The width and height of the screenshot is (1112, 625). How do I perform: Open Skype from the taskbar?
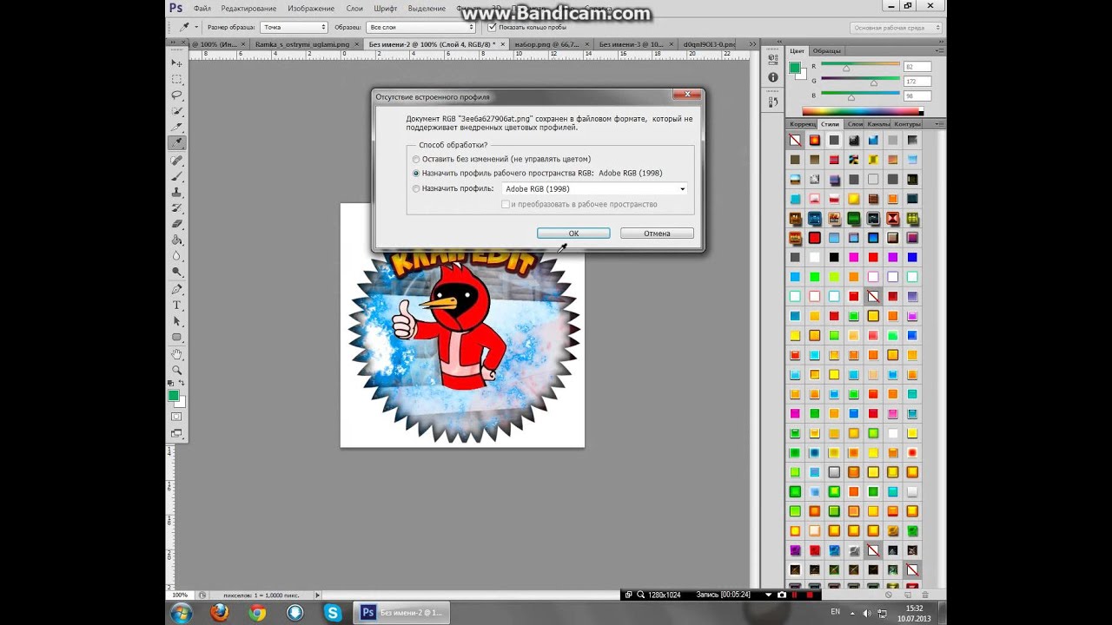pyautogui.click(x=333, y=613)
